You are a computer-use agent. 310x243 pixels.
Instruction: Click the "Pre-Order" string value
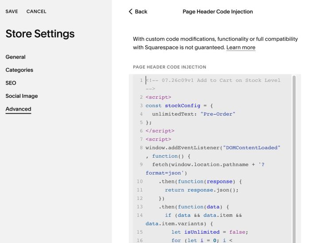click(218, 114)
